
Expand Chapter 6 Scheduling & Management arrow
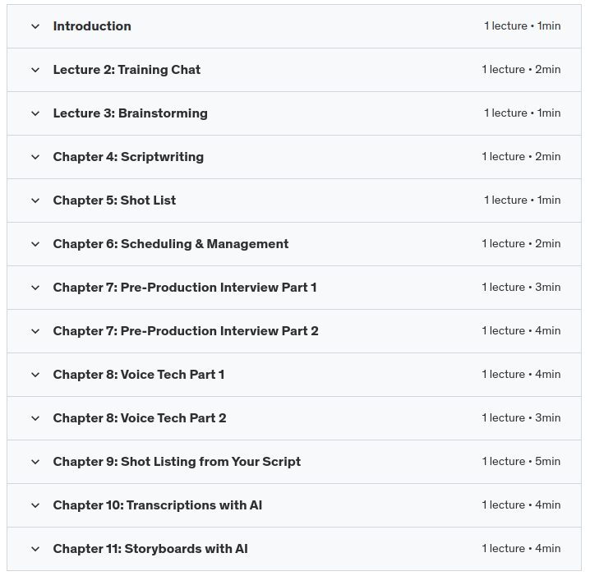coord(35,244)
